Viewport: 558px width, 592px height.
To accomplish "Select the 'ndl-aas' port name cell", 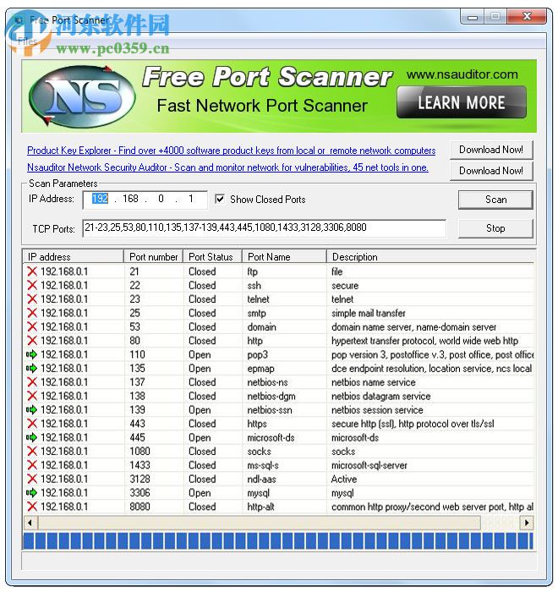I will [x=261, y=480].
